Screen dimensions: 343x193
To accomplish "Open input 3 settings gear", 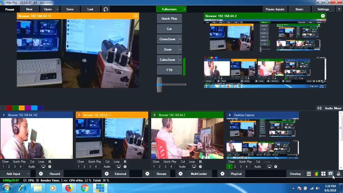I will 200,166.
